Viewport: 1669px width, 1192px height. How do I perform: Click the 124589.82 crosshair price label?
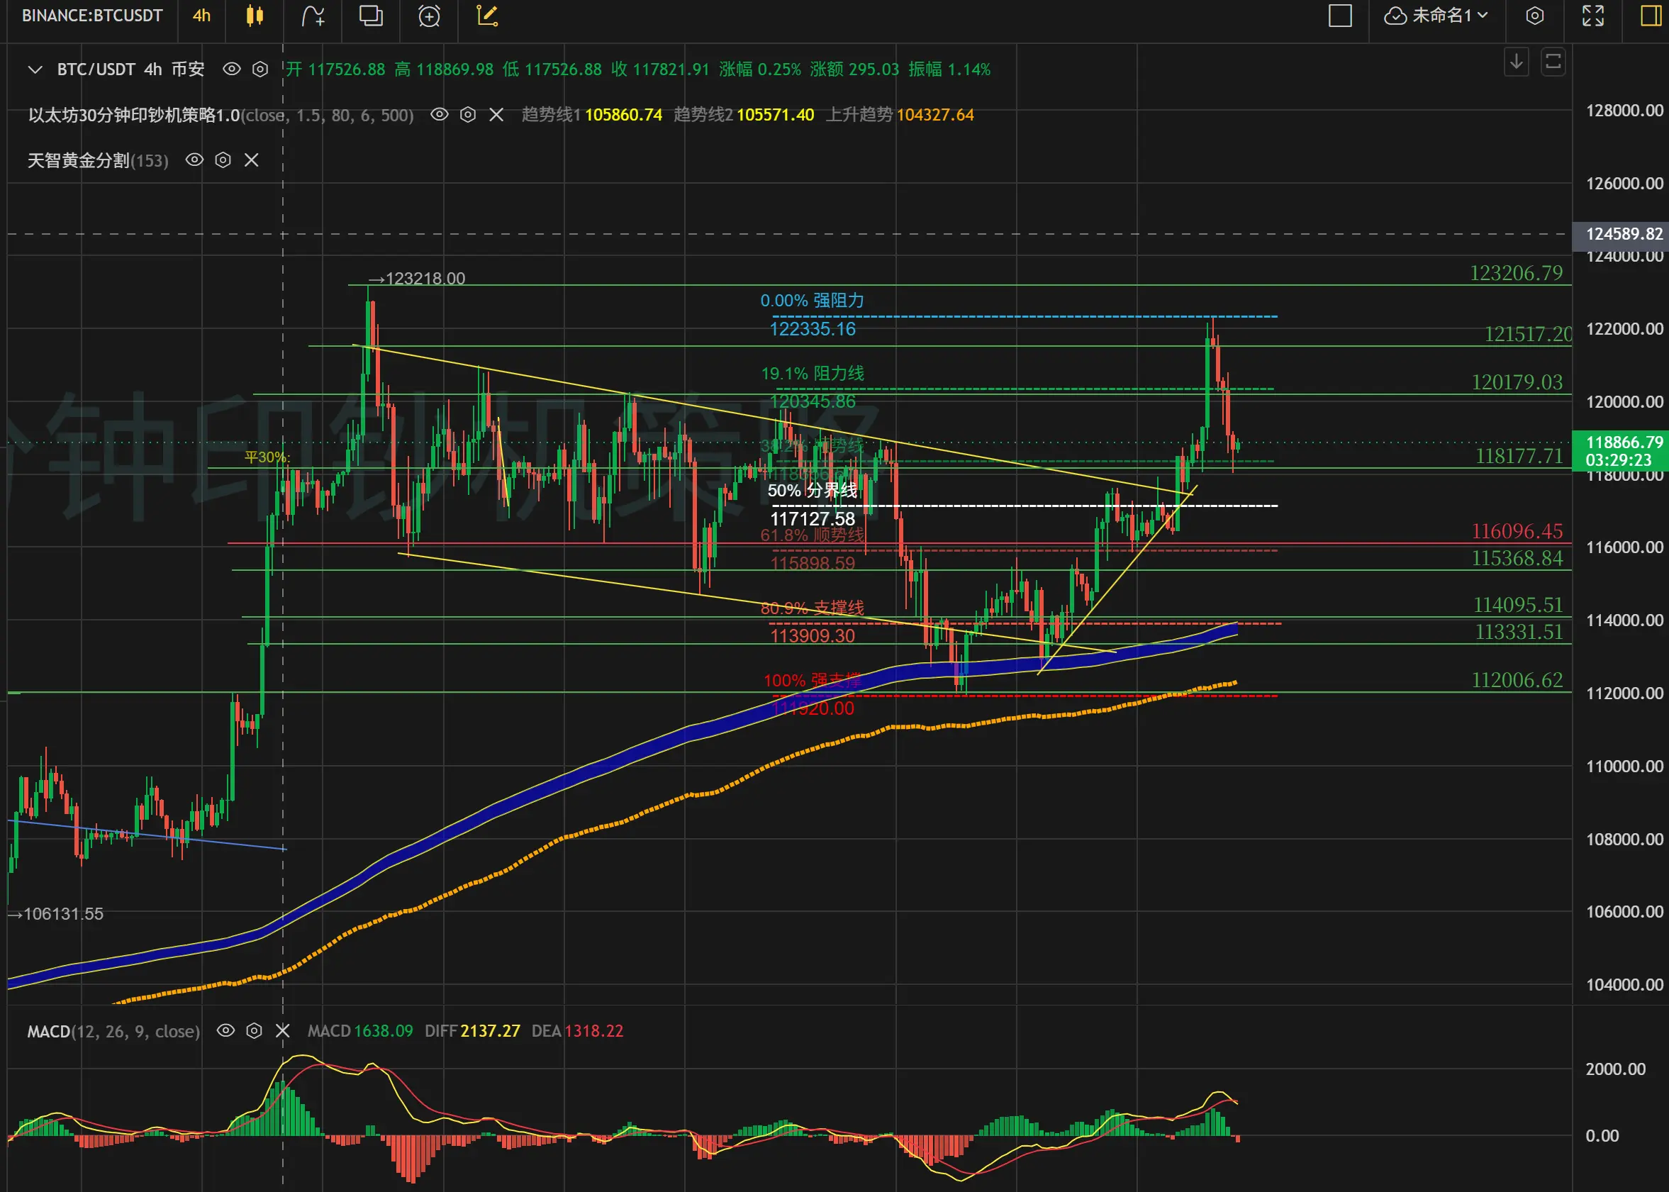pyautogui.click(x=1621, y=234)
